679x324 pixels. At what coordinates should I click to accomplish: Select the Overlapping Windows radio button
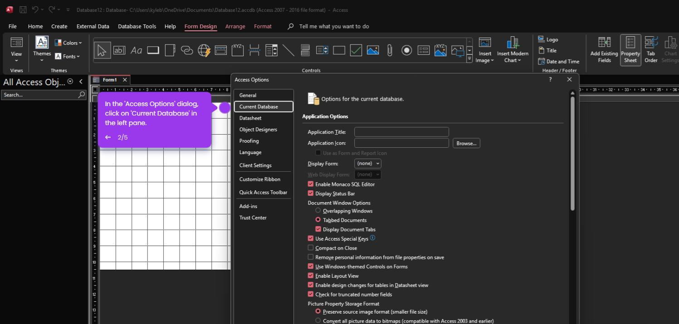click(x=318, y=211)
